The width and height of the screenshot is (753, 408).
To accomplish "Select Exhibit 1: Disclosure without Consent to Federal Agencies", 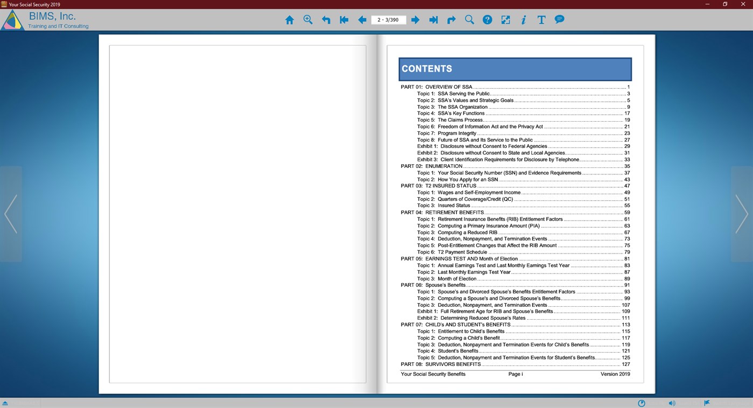I will (x=523, y=146).
